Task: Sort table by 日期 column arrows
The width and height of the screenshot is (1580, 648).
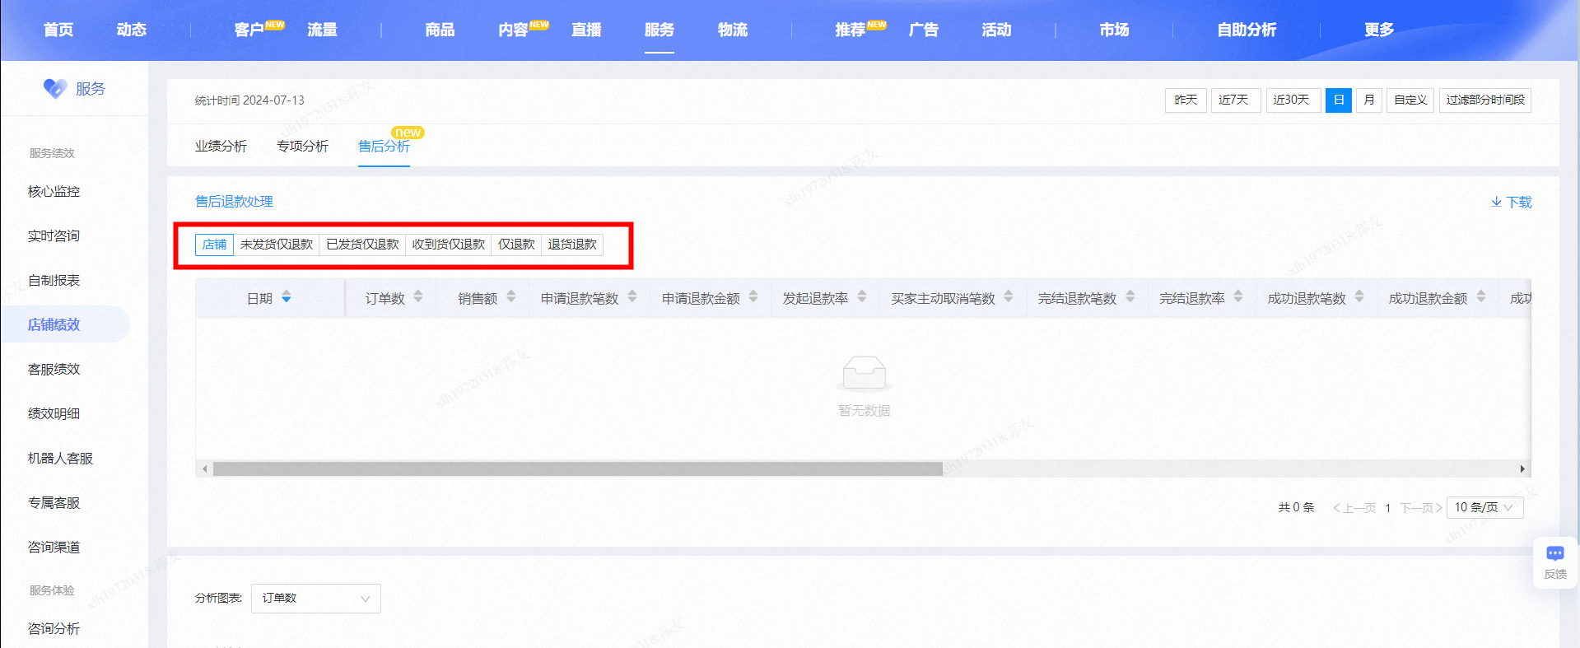Action: point(287,297)
